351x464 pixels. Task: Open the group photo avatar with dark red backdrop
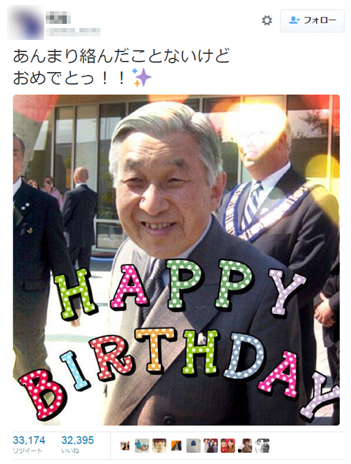tap(211, 446)
